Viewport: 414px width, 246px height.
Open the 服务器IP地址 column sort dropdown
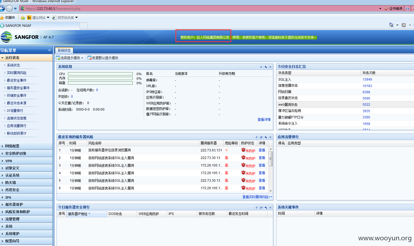89,214
